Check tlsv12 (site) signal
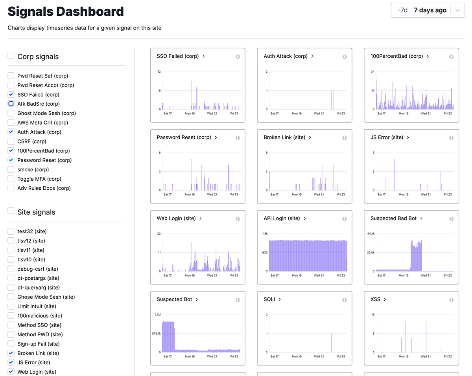 click(x=11, y=240)
